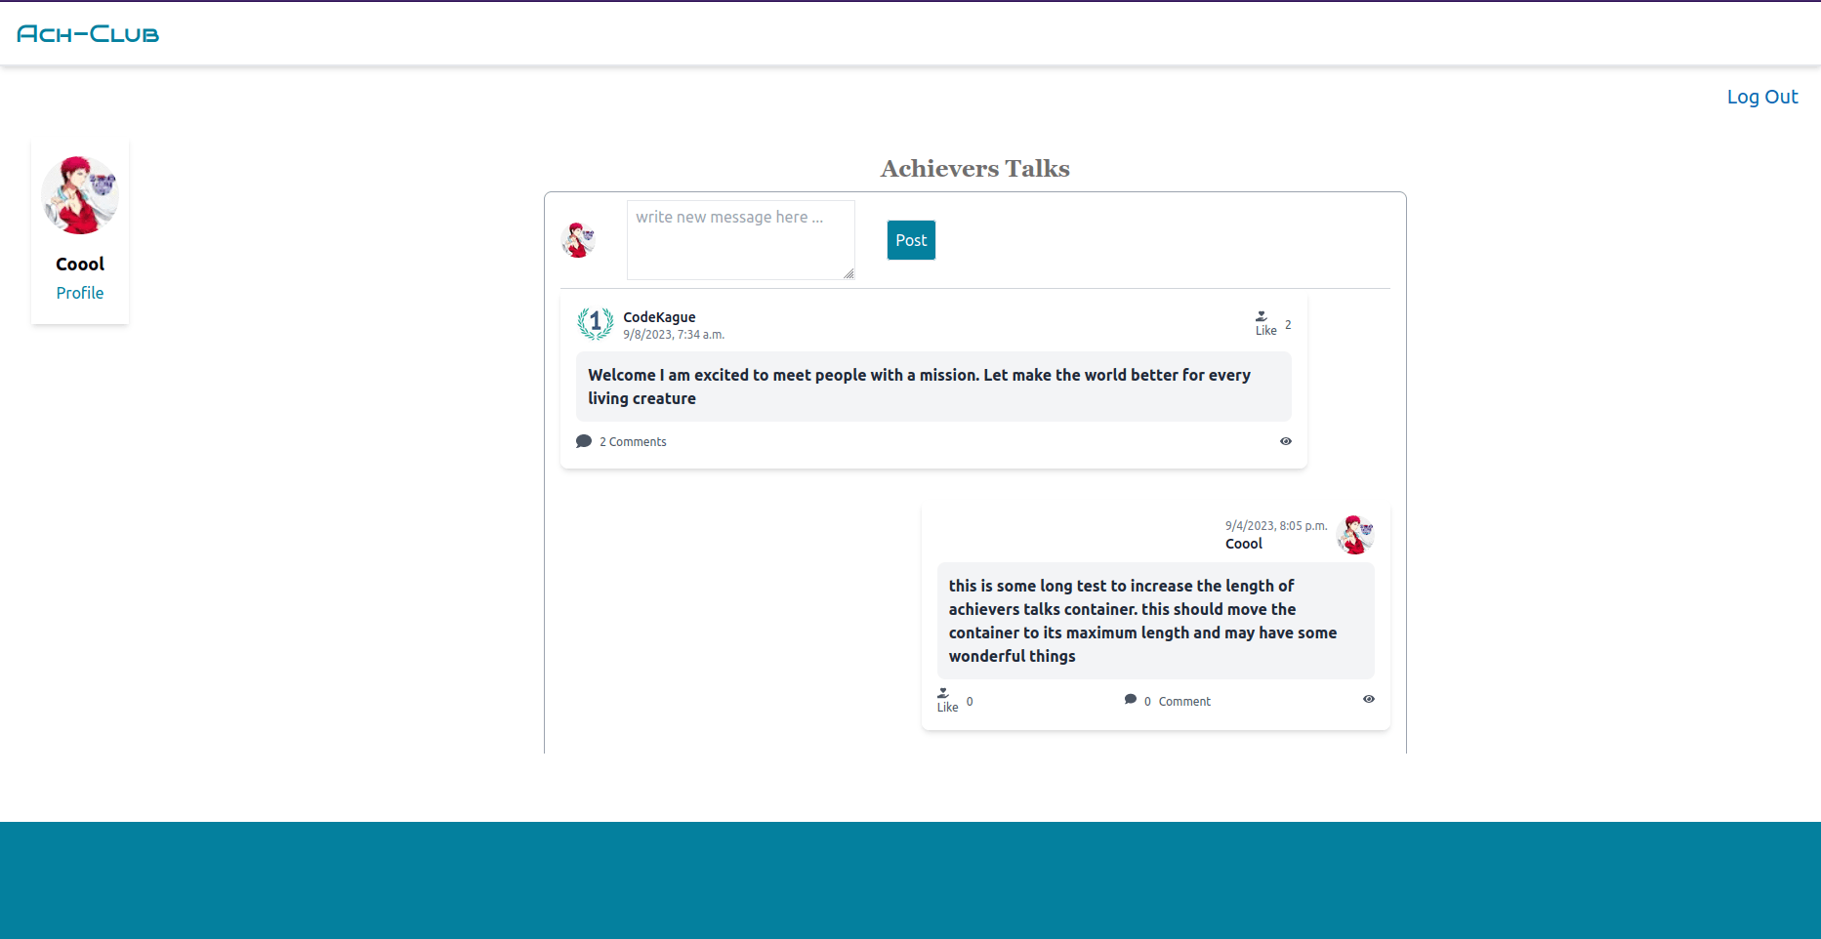This screenshot has height=939, width=1821.
Task: Like CodeKague's welcome post
Action: (x=1265, y=323)
